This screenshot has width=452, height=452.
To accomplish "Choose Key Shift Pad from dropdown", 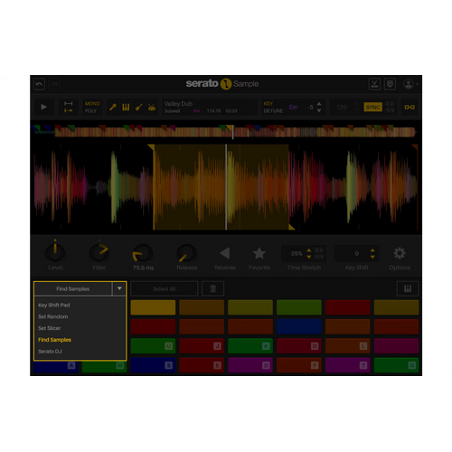I will [x=54, y=305].
